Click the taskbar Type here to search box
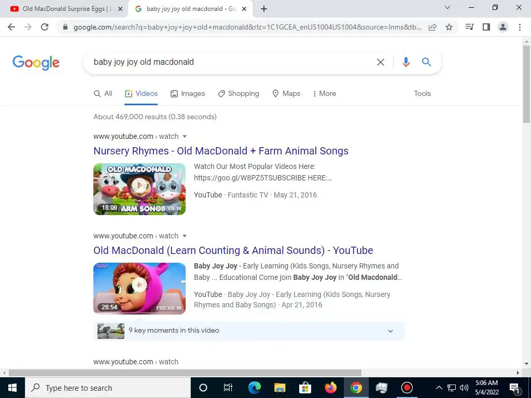531x398 pixels. coord(108,388)
